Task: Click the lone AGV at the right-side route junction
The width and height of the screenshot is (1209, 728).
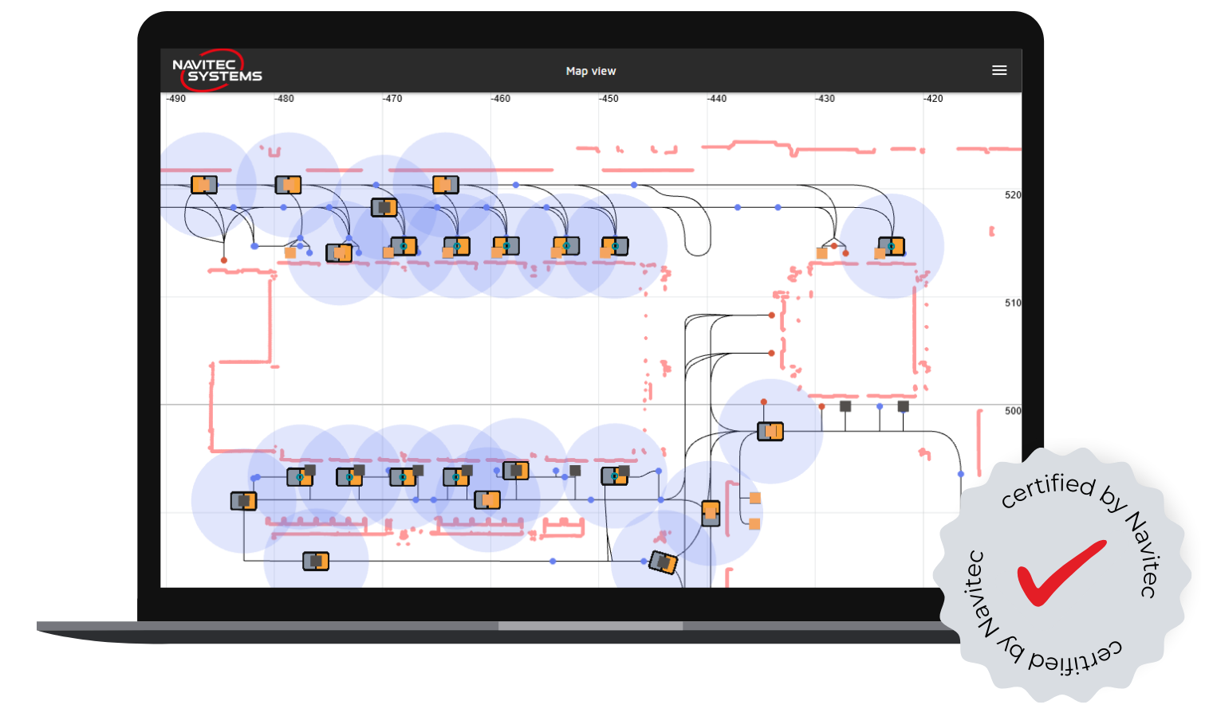Action: click(x=770, y=431)
